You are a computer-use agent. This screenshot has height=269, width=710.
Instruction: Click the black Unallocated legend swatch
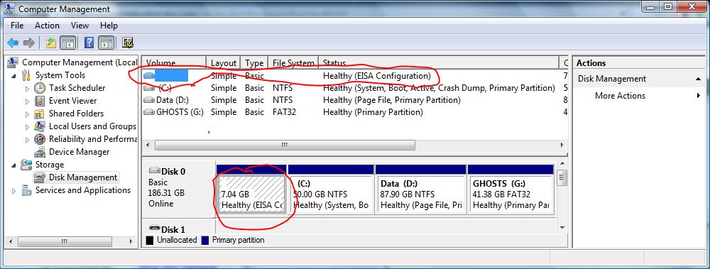(149, 241)
